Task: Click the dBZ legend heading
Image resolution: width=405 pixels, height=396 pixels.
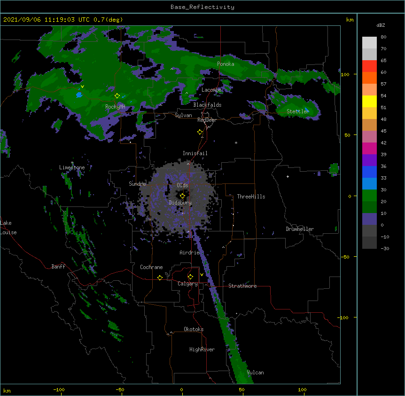Action: tap(381, 25)
